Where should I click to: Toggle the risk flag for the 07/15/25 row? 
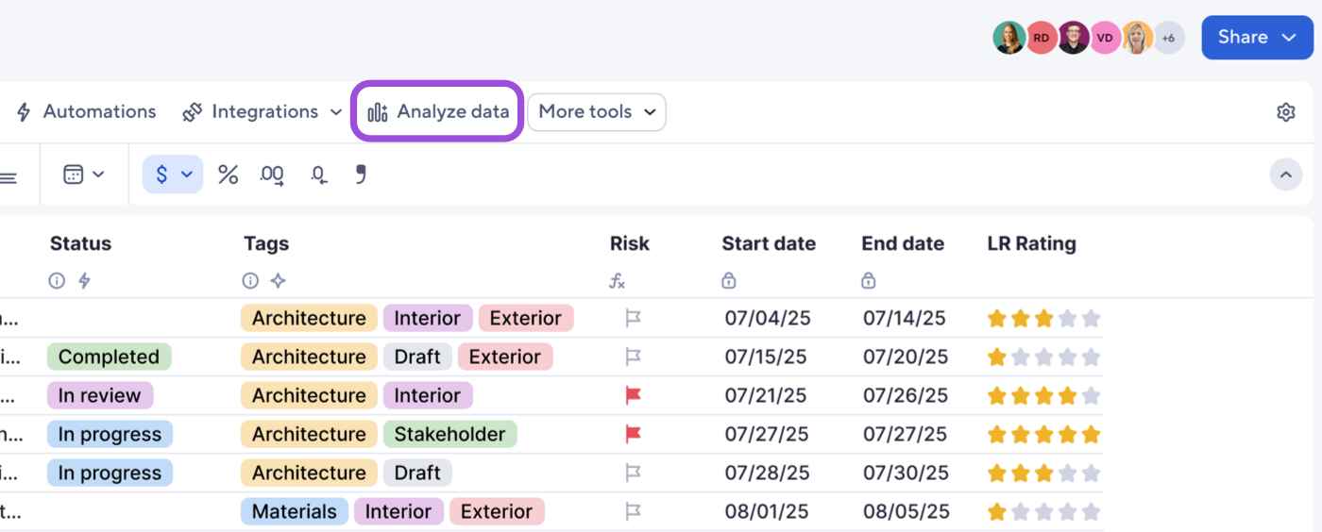coord(634,357)
